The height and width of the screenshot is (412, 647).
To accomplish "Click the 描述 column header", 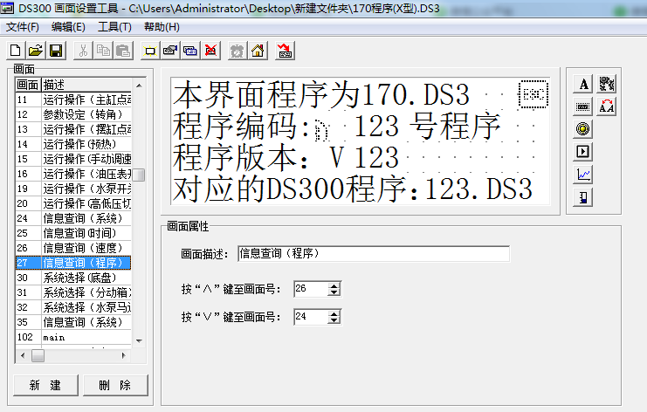I will coord(86,85).
